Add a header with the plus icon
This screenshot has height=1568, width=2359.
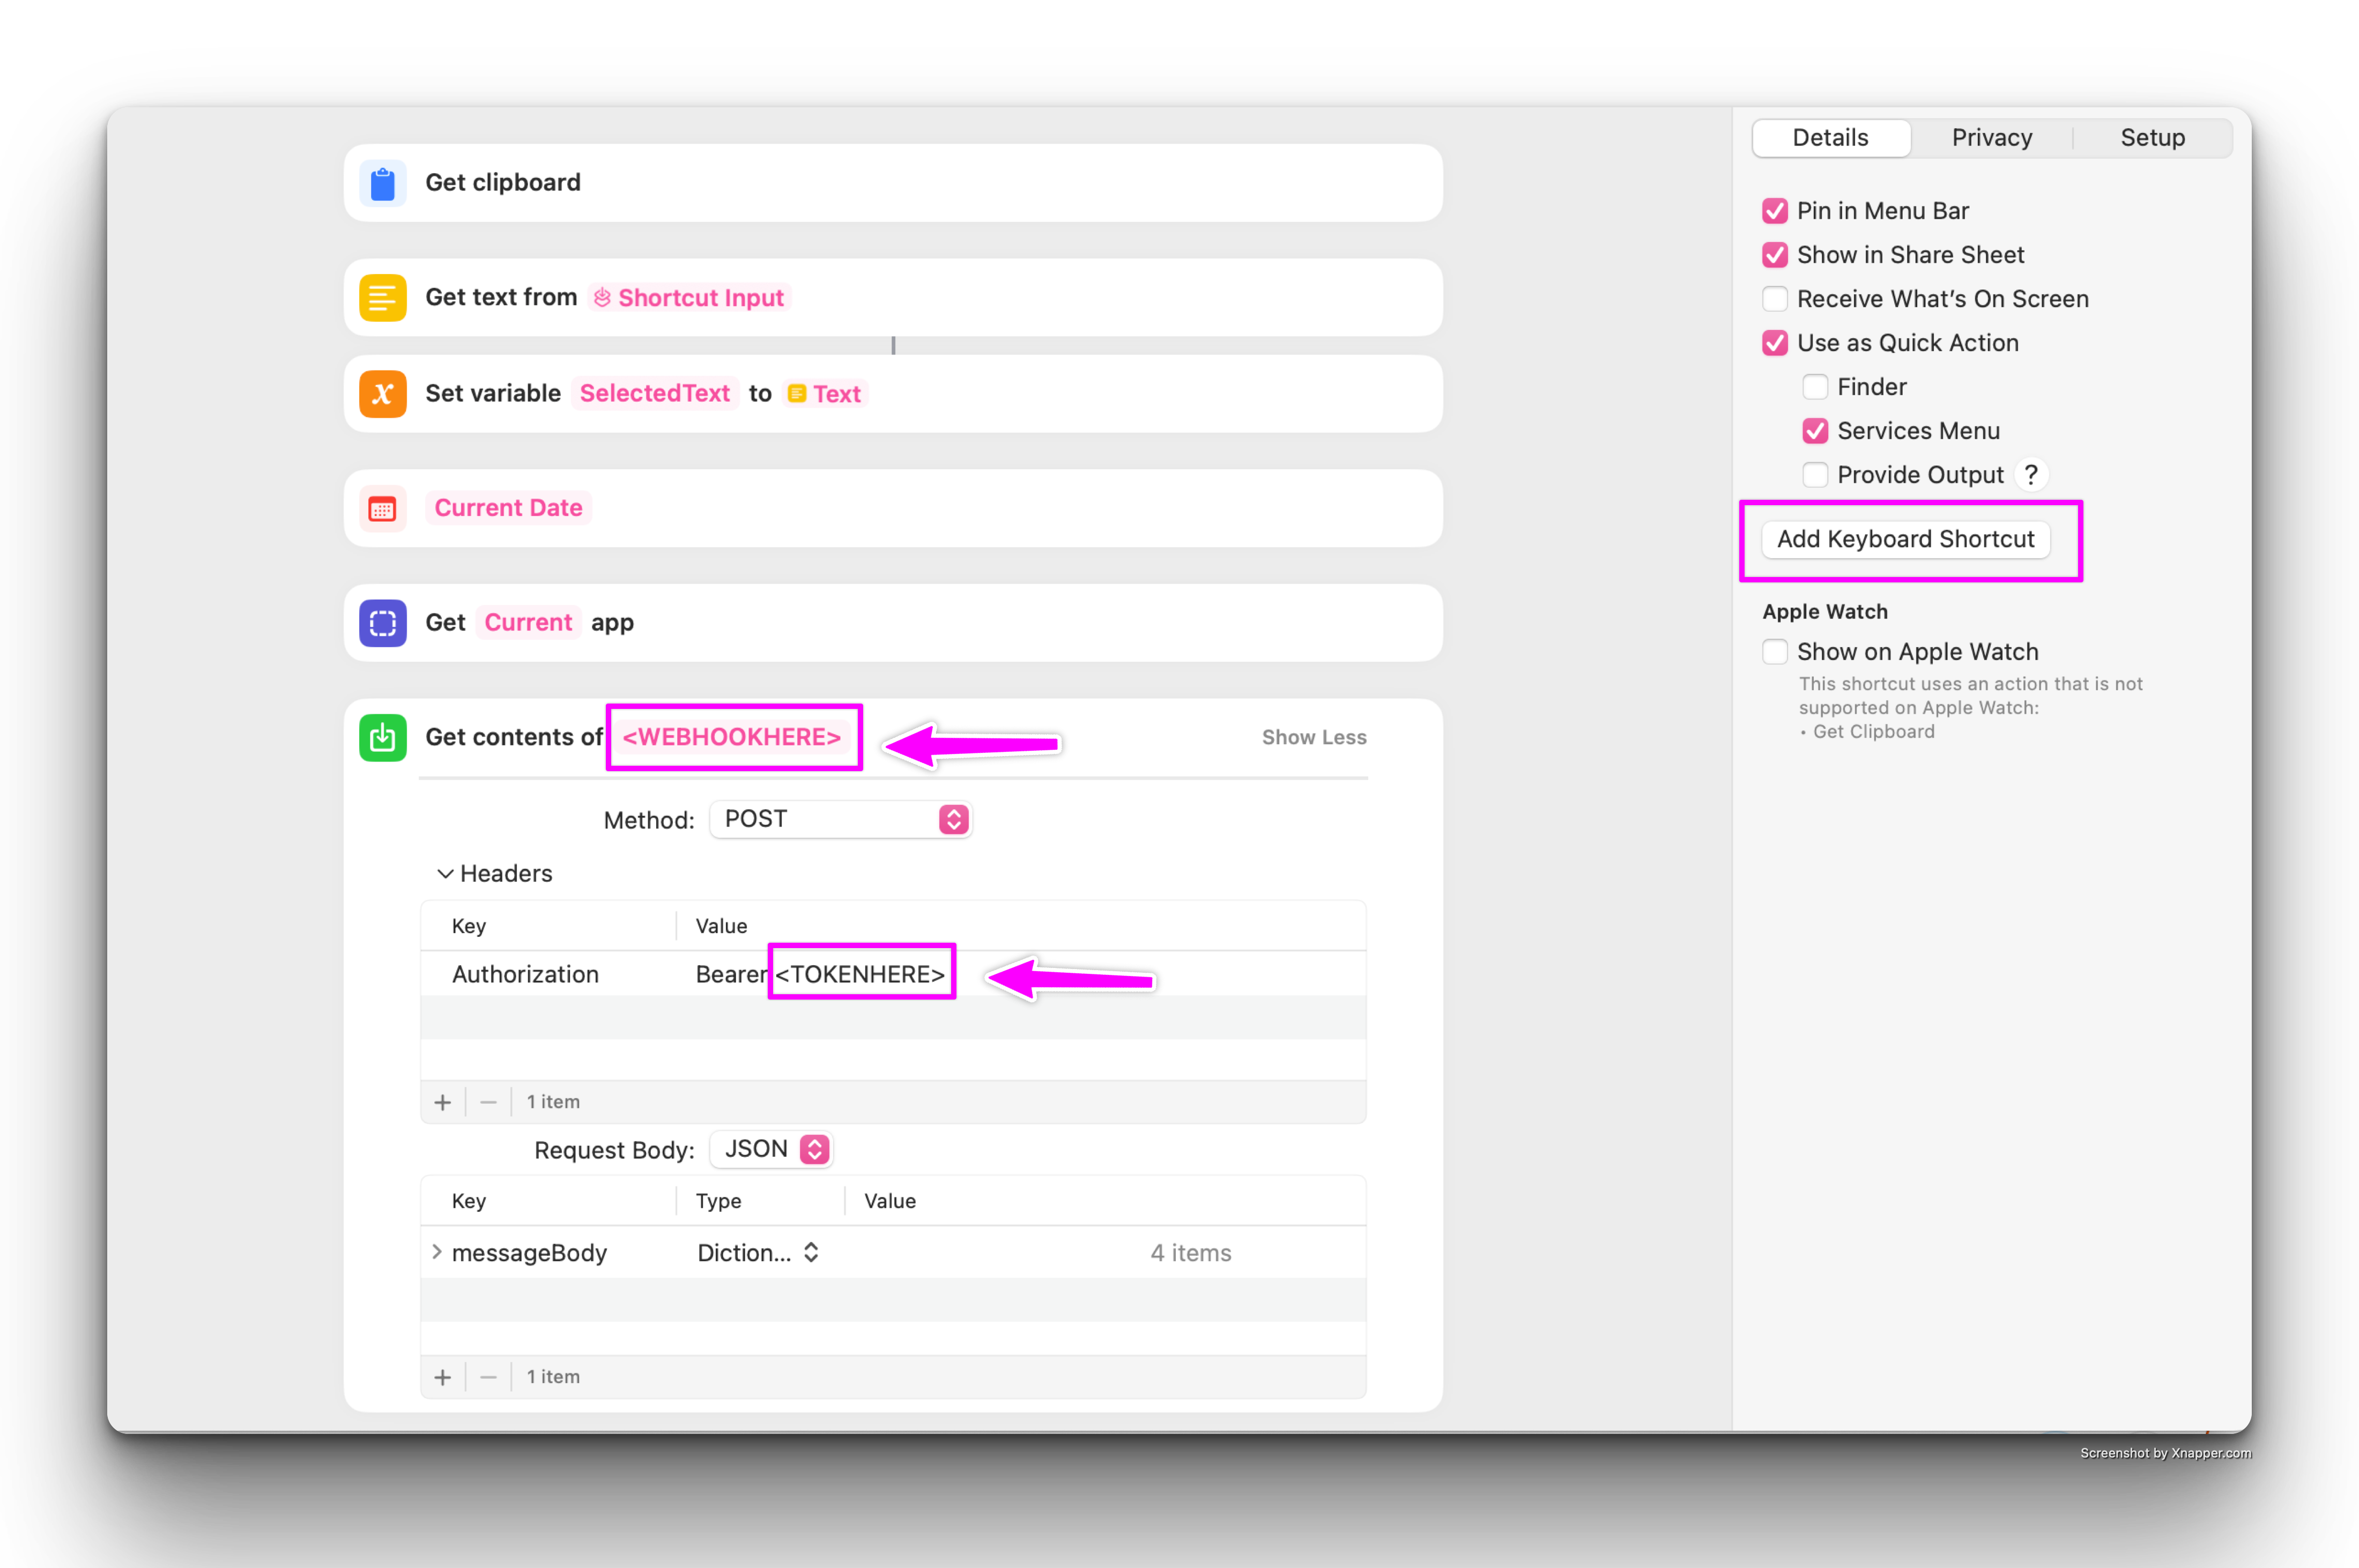coord(443,1102)
